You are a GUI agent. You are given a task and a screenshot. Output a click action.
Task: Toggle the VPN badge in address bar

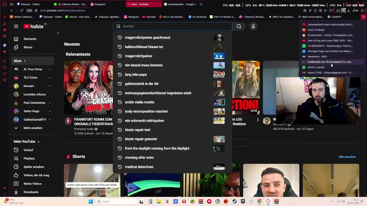click(29, 11)
